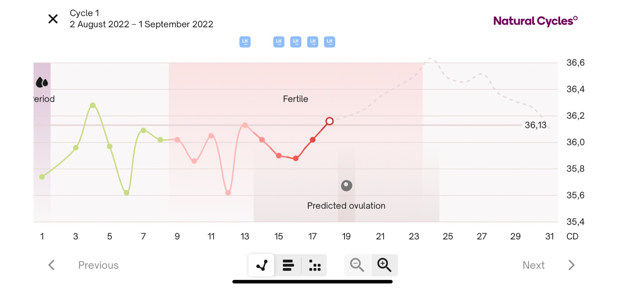The width and height of the screenshot is (625, 289).
Task: Tap the period blood drops icon
Action: pos(42,83)
